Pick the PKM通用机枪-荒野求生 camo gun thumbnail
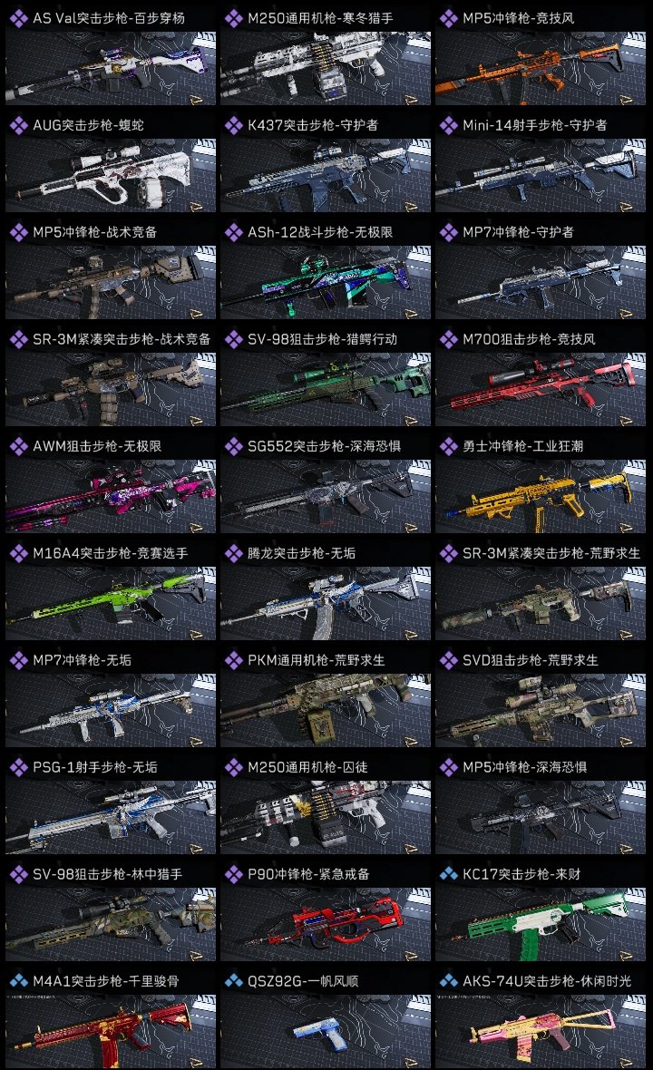 326,710
